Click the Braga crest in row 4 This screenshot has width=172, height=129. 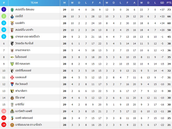(12, 30)
